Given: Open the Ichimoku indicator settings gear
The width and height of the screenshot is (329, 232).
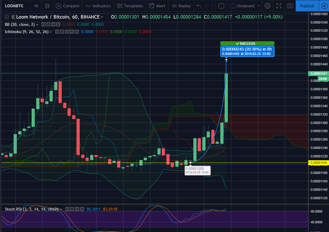Looking at the screenshot, I should (x=62, y=32).
